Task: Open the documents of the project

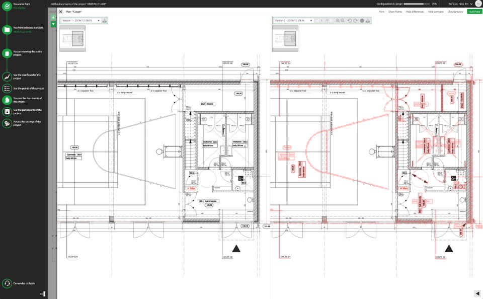Action: tap(7, 100)
